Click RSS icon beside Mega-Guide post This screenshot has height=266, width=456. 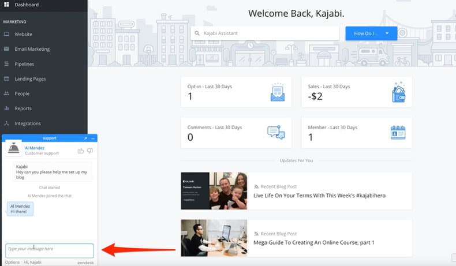[x=256, y=234]
